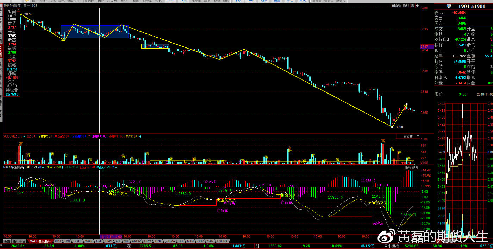Switch to the BOLL indicator tab
493x249 pixels.
[78, 241]
